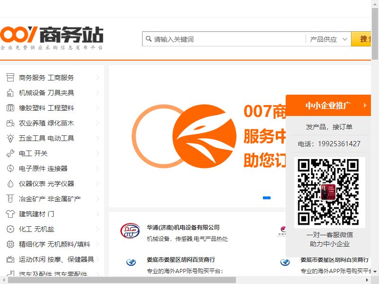379x284 pixels.
Task: Open the 五金工具 category
Action: point(32,138)
